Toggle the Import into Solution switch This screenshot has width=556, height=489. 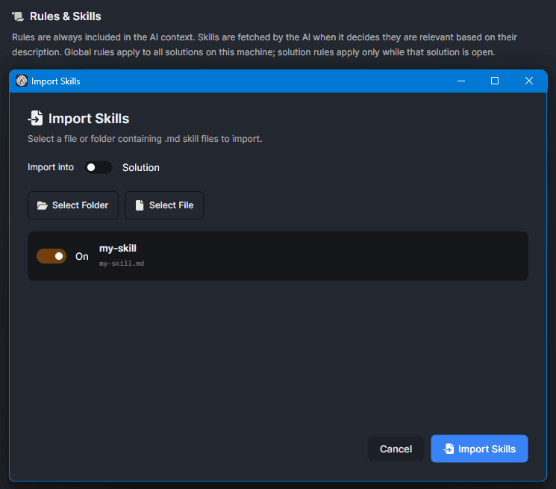click(x=99, y=167)
